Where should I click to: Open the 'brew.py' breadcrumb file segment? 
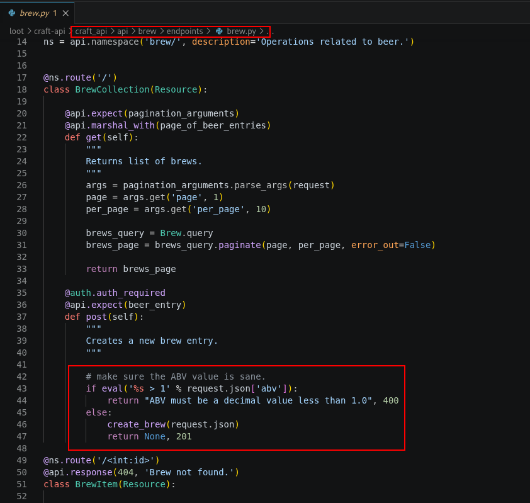click(241, 31)
